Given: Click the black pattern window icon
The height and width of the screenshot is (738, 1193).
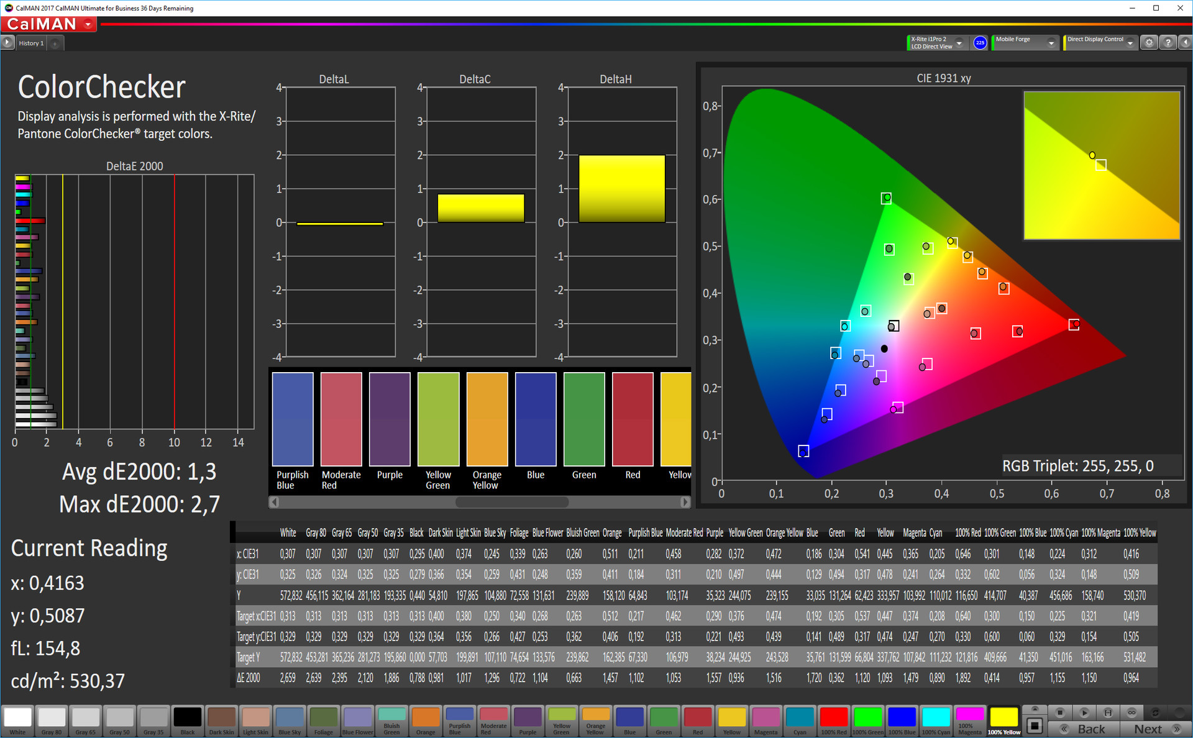Looking at the screenshot, I should [x=1035, y=725].
